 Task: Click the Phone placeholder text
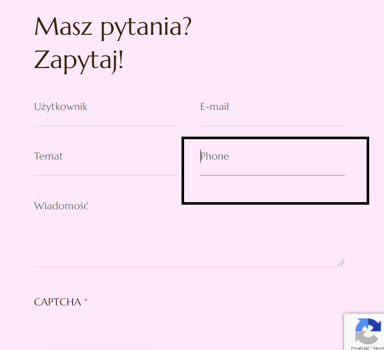215,156
